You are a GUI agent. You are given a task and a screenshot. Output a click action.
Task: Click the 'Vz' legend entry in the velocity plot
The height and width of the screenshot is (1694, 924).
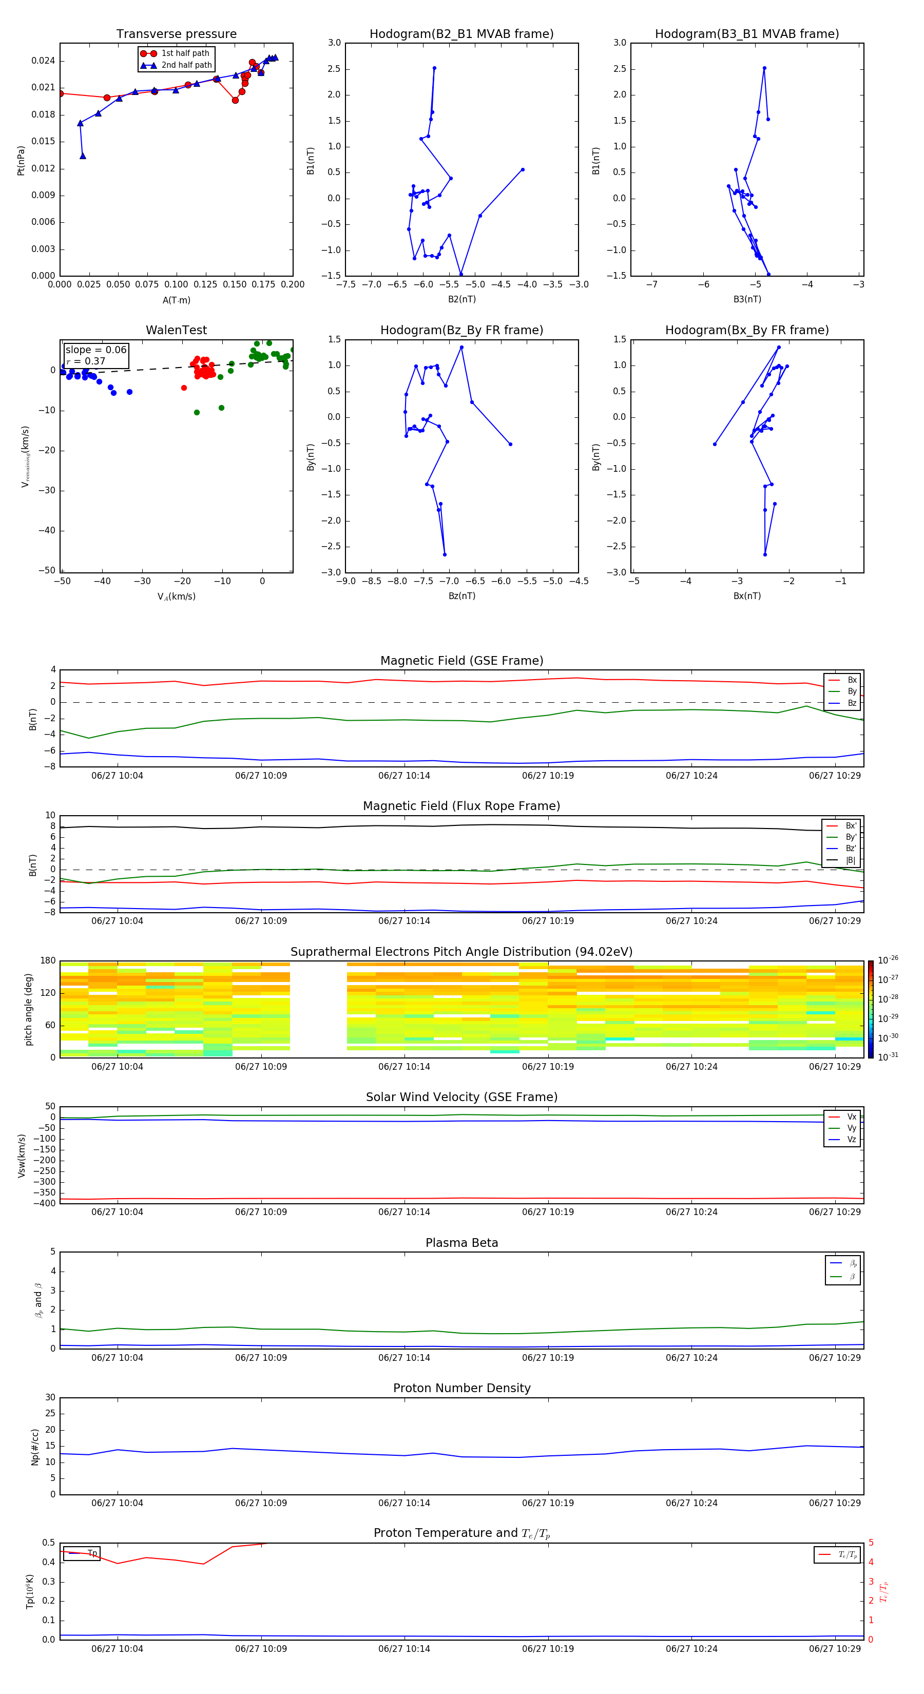click(842, 1140)
